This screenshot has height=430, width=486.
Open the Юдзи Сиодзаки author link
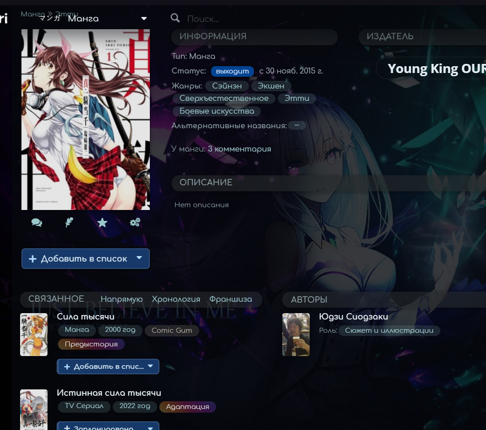tap(354, 317)
